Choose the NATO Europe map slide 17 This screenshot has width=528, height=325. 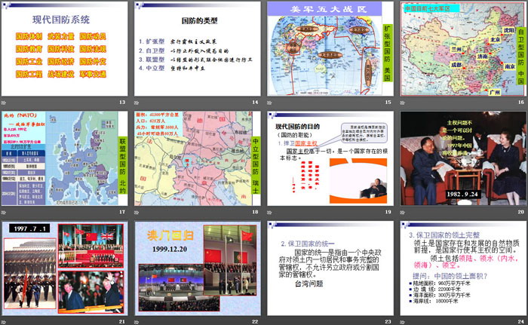pos(65,158)
